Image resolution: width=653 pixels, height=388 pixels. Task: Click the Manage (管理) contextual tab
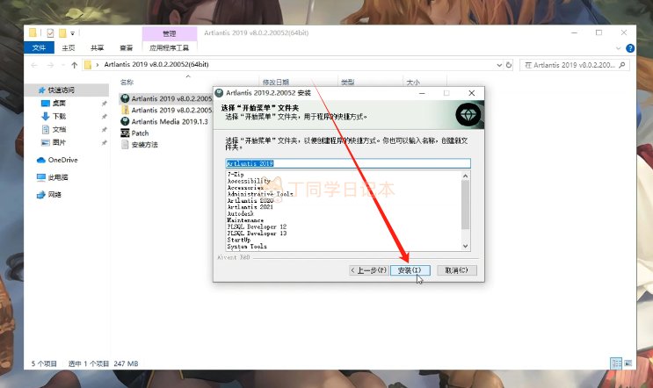[x=170, y=33]
